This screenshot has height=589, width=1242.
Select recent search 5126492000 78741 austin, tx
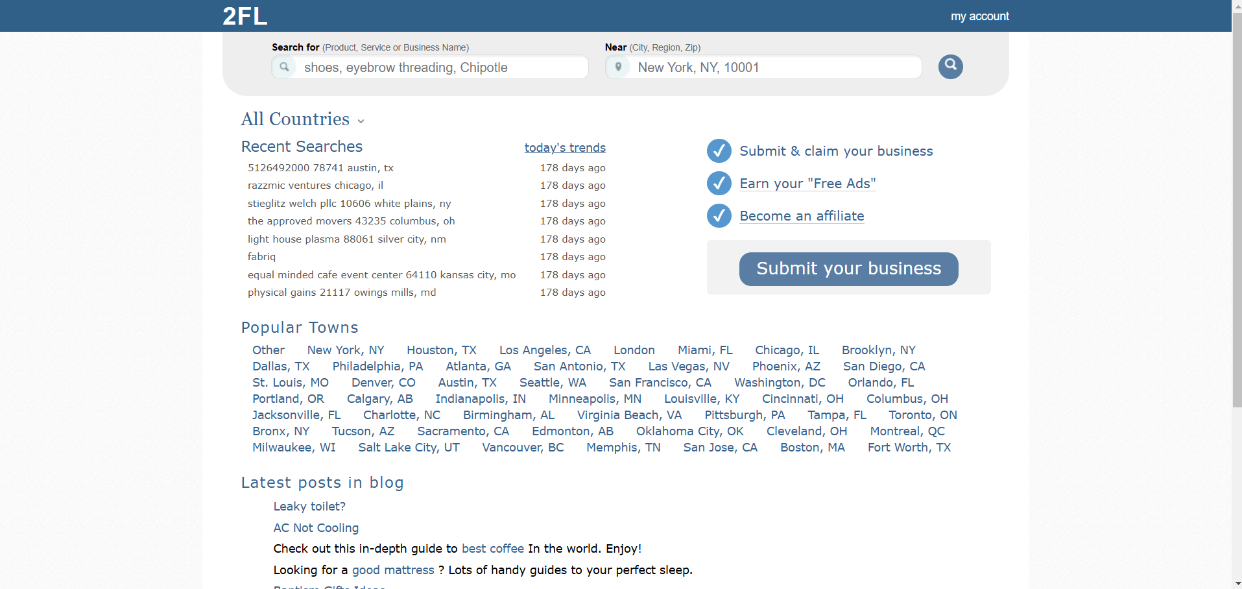(320, 167)
